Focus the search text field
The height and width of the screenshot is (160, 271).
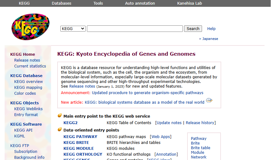pyautogui.click(x=135, y=28)
